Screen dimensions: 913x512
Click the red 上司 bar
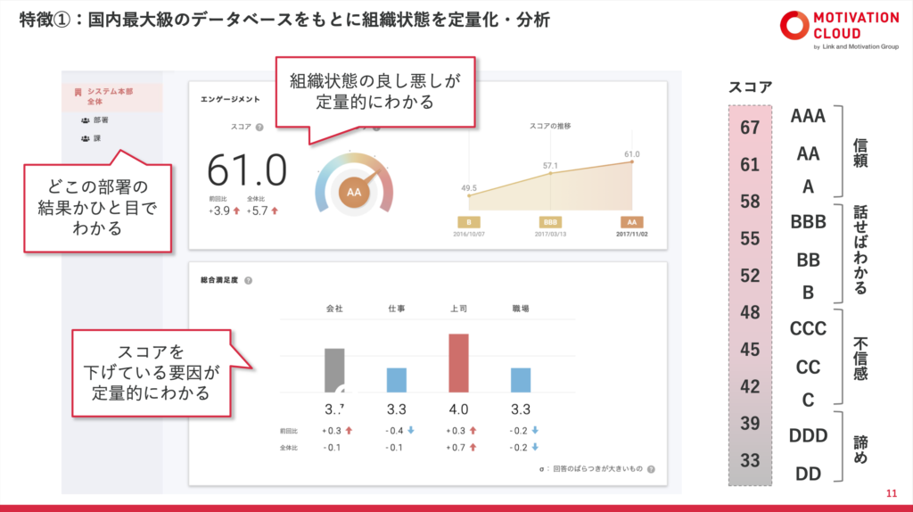click(459, 363)
